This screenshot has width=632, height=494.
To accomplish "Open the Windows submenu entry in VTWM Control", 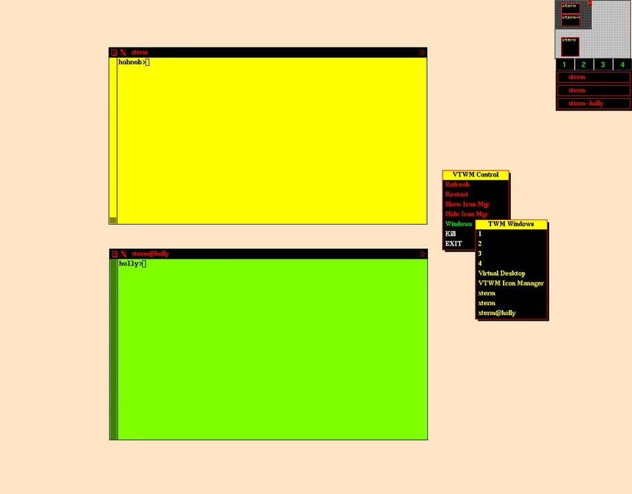I will click(459, 224).
